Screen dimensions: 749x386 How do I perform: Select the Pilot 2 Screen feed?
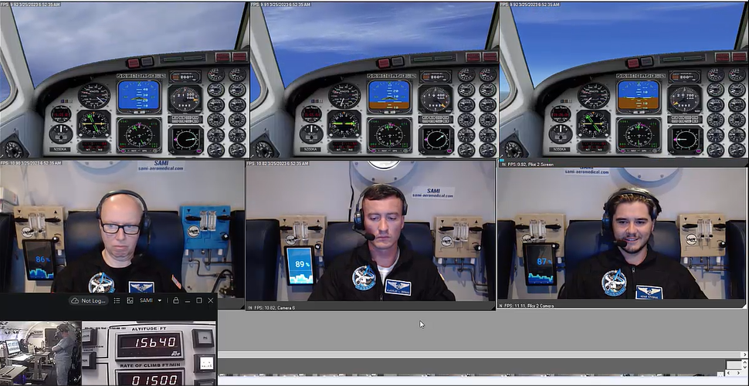click(x=624, y=80)
